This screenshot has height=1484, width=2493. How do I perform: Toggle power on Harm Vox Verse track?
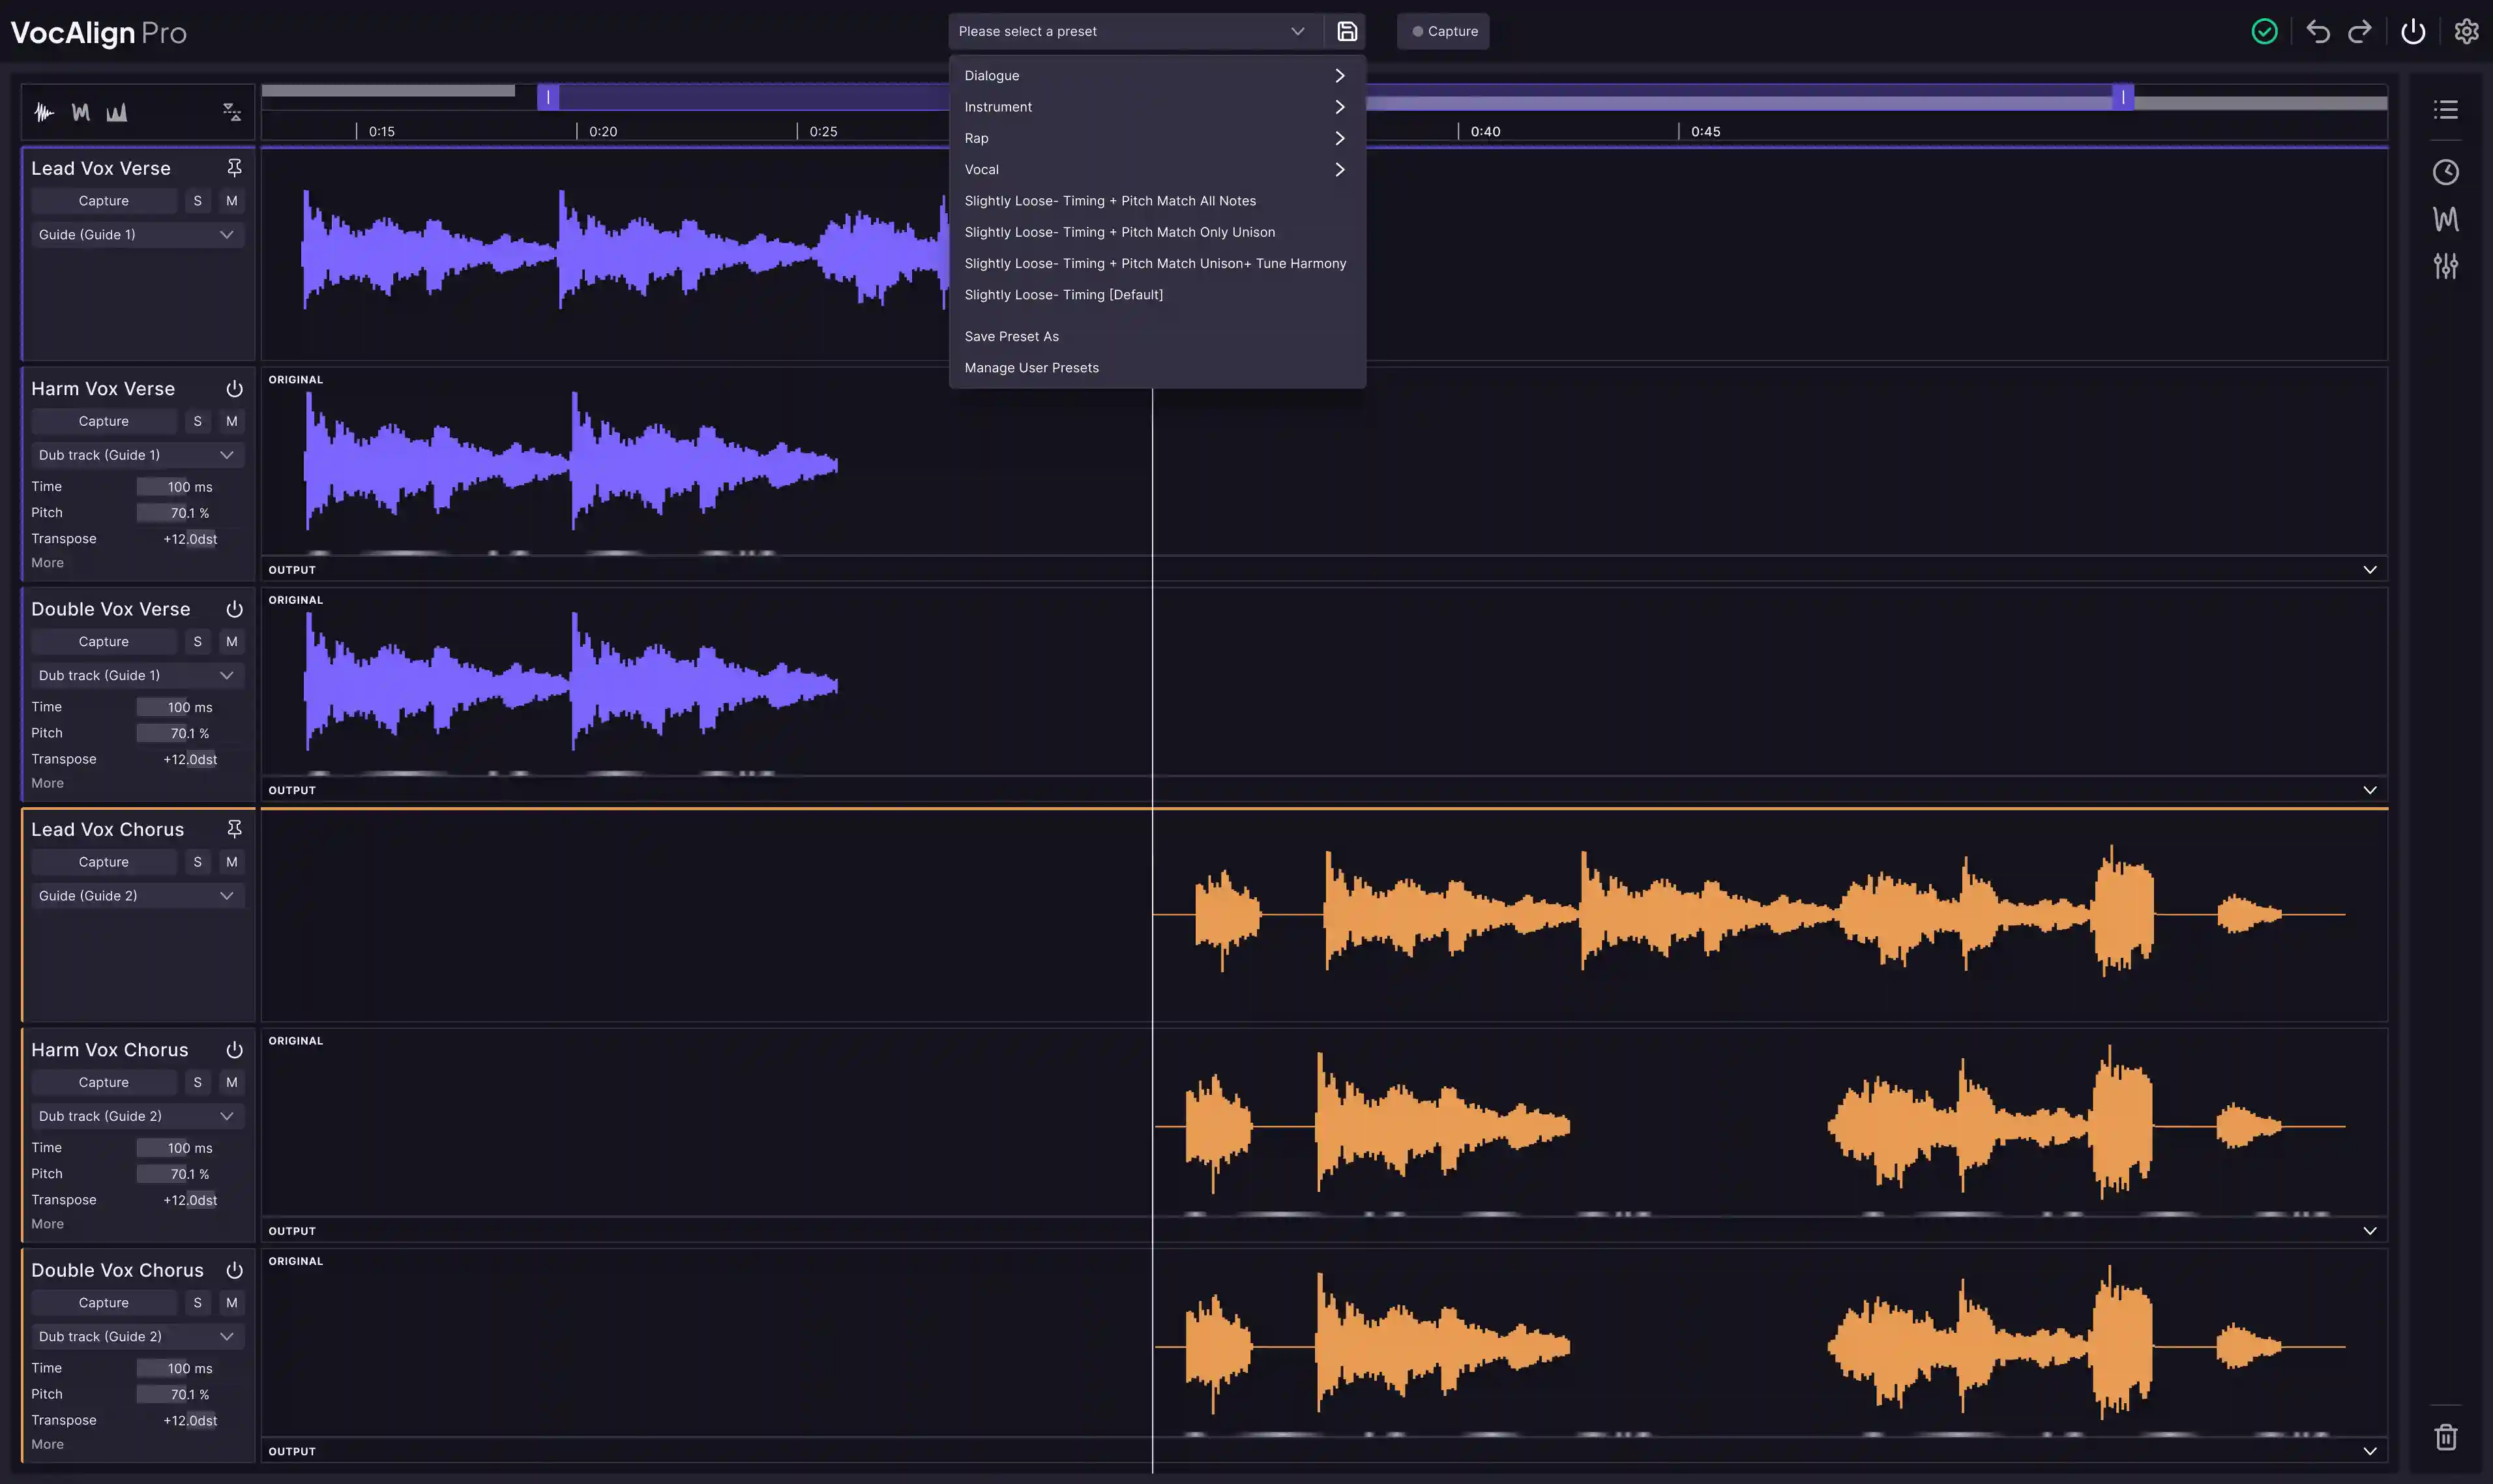(234, 388)
